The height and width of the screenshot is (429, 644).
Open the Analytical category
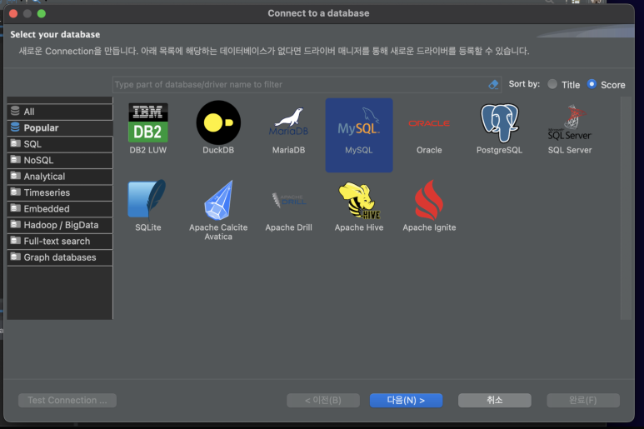60,177
